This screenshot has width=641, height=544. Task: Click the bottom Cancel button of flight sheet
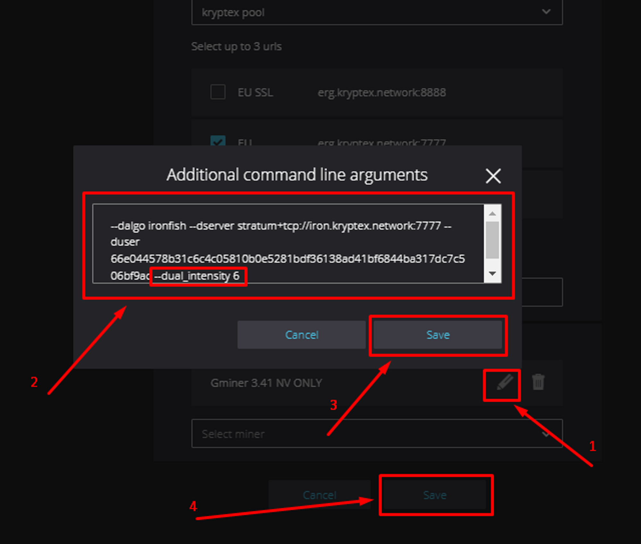click(319, 495)
